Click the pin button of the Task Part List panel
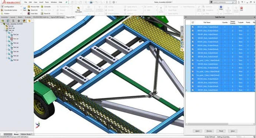This screenshot has width=256, height=138. pyautogui.click(x=255, y=17)
